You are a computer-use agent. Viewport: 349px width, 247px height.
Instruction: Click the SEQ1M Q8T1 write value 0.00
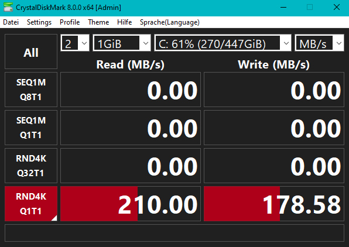coord(274,90)
